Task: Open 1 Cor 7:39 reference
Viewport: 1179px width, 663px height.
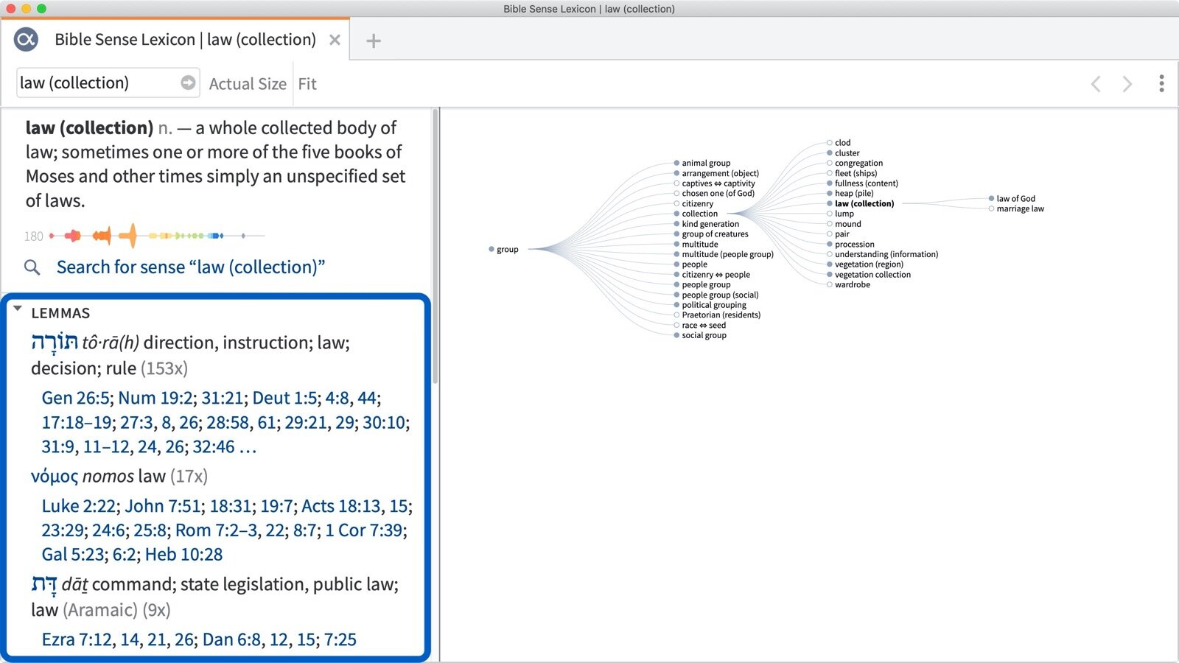Action: click(364, 530)
